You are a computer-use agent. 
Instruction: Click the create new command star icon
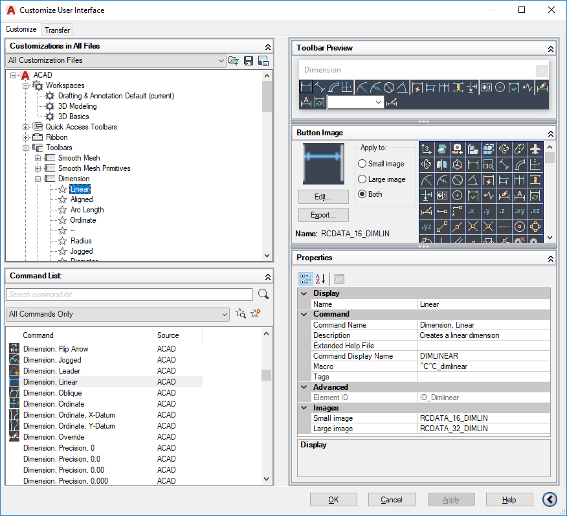tap(256, 313)
